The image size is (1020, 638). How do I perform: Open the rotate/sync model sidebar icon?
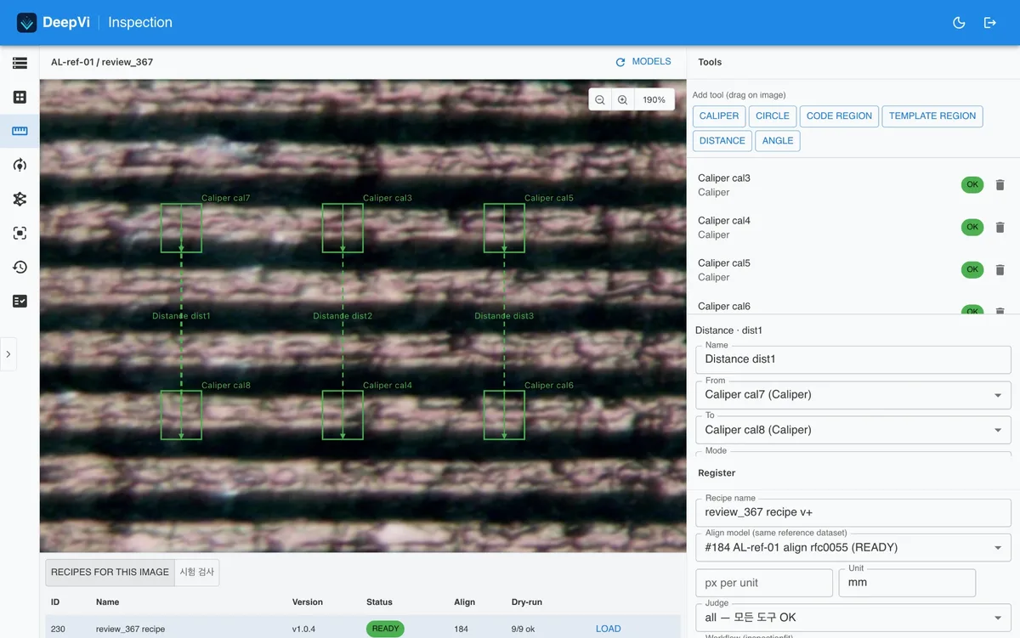tap(20, 165)
